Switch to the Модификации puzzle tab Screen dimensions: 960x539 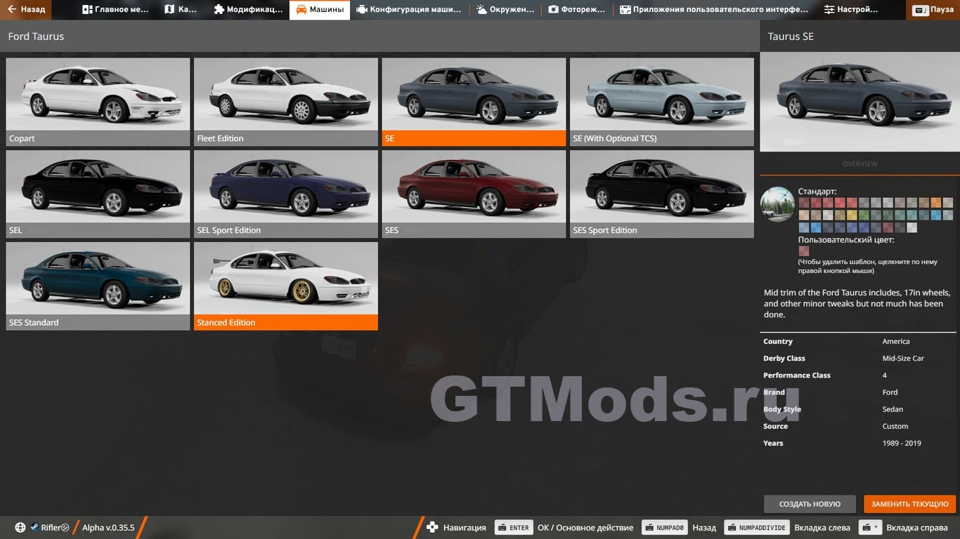click(247, 10)
